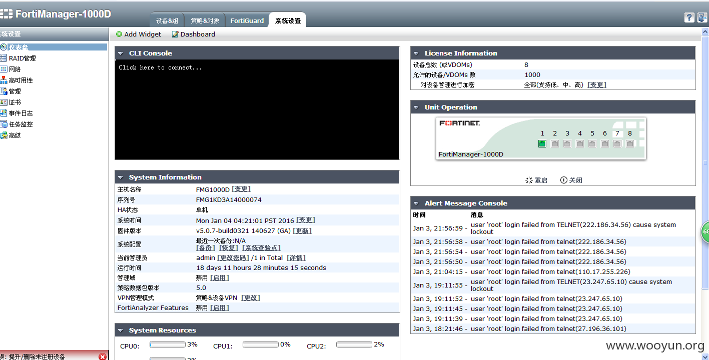Click the port 6 icon on the unit

point(605,144)
